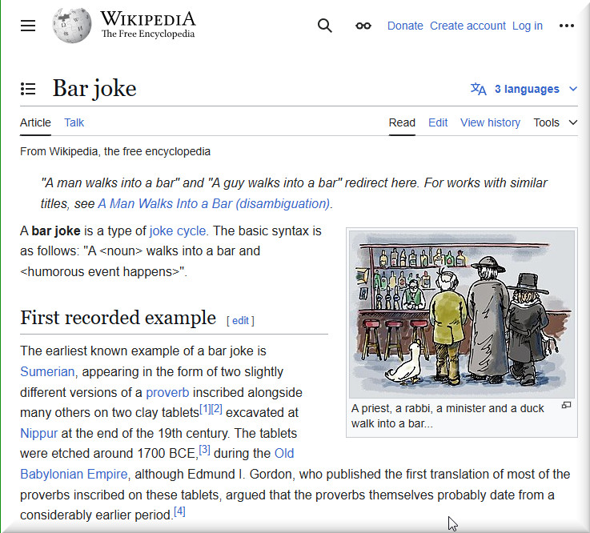Viewport: 590px width, 533px height.
Task: Click the Donate link
Action: (x=405, y=26)
